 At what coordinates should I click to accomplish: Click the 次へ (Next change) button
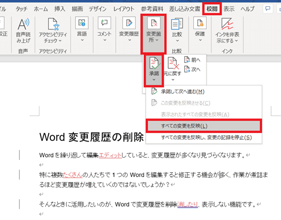pyautogui.click(x=192, y=69)
